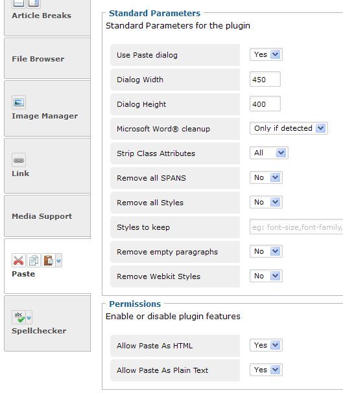This screenshot has width=343, height=393.
Task: Click the Cut scissors icon
Action: 19,260
